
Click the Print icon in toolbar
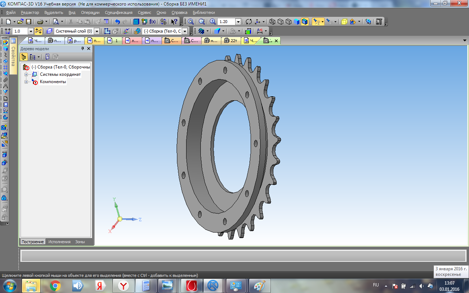[40, 22]
